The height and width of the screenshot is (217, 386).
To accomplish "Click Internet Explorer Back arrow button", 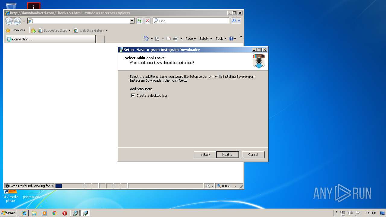I will (9, 21).
